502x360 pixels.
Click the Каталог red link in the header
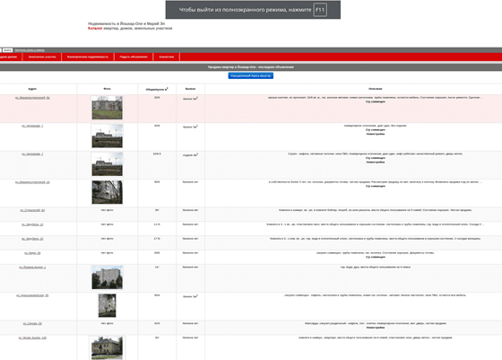click(x=95, y=28)
